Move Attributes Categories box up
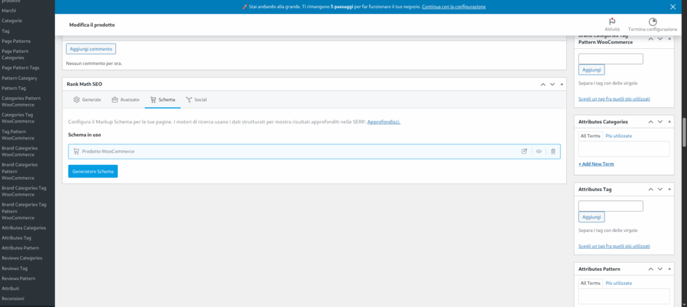 (x=651, y=122)
